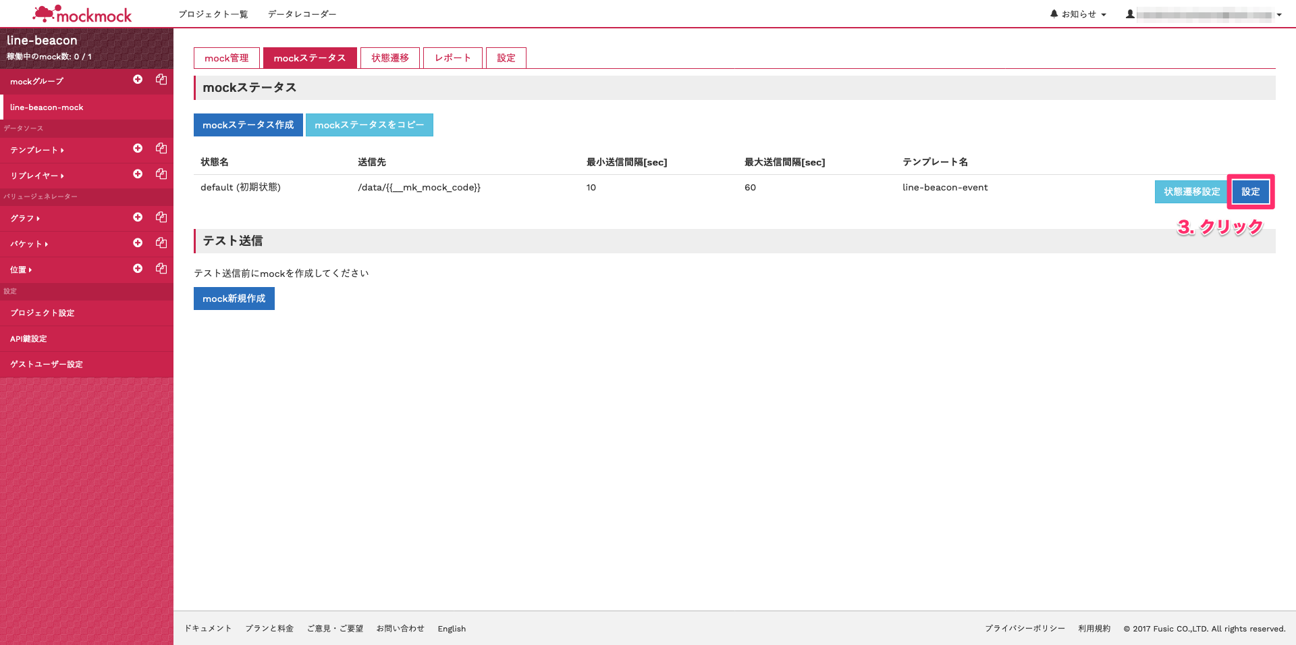Switch the language to English
This screenshot has height=645, width=1296.
pos(451,628)
